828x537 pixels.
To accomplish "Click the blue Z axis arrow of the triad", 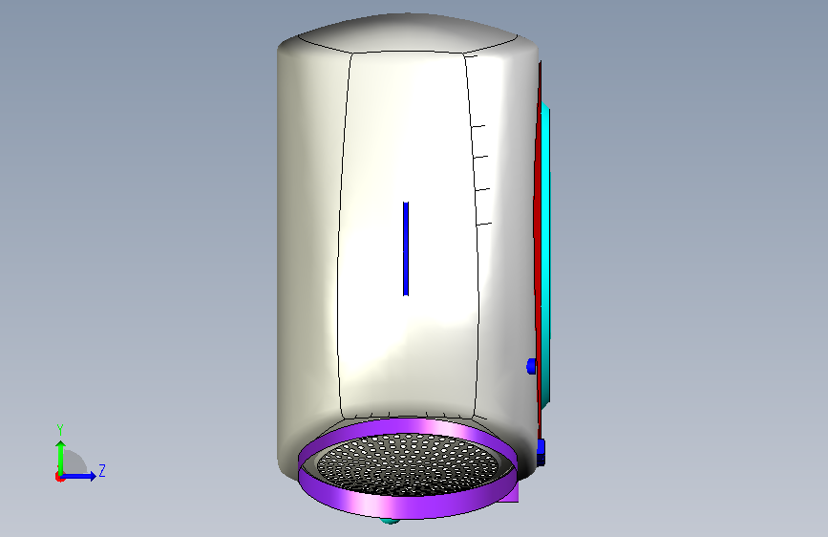I will pyautogui.click(x=79, y=476).
